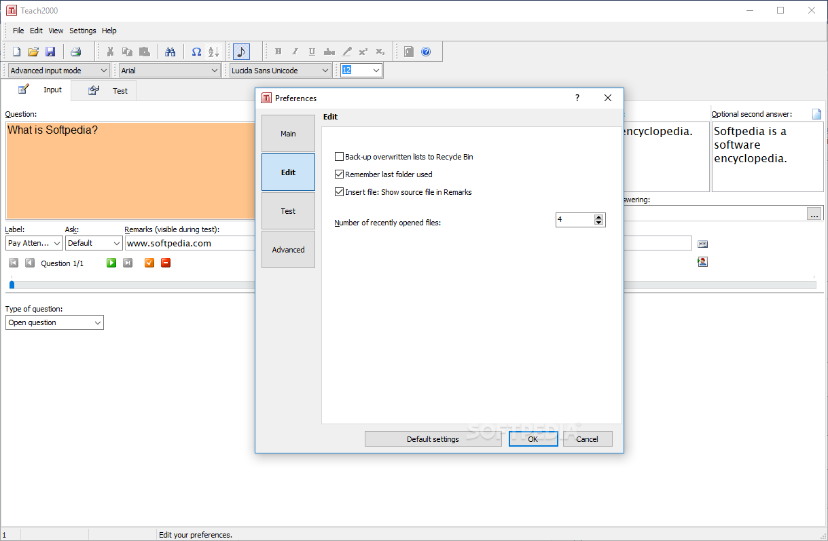Viewport: 828px width, 541px height.
Task: Insert special character via Omega icon
Action: [196, 52]
